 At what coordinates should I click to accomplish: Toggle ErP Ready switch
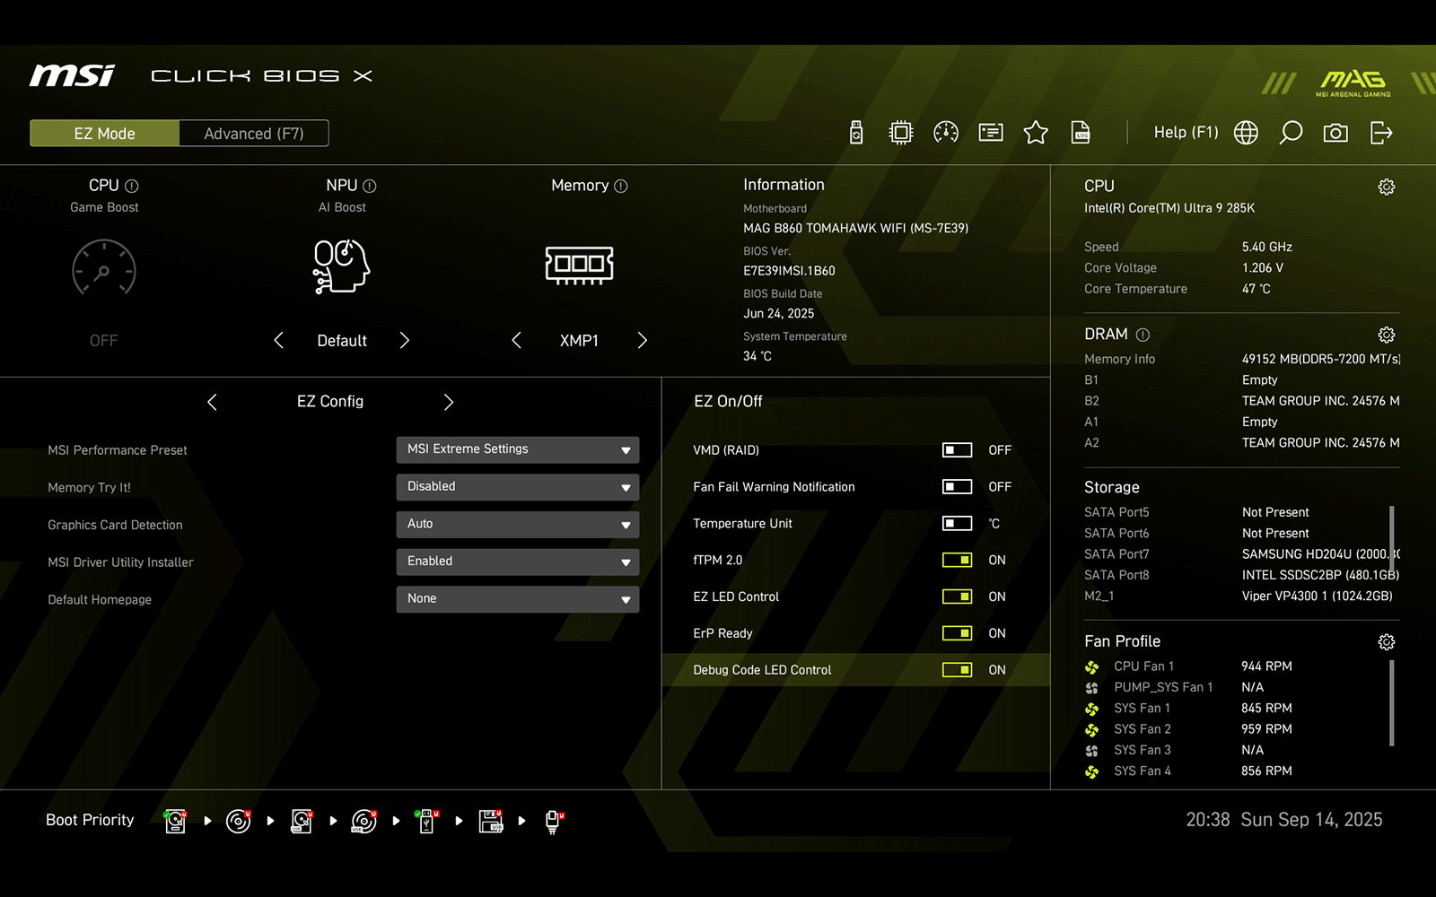pyautogui.click(x=957, y=633)
